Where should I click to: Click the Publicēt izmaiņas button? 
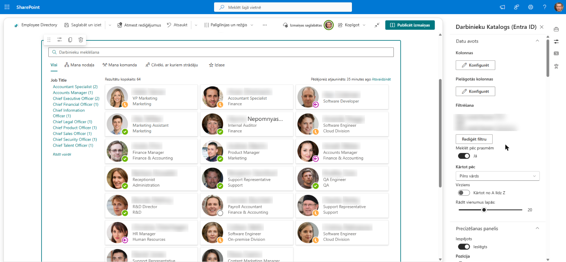click(x=410, y=25)
